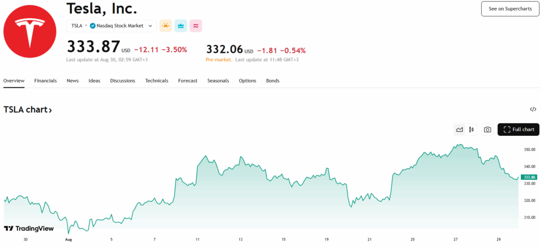Click the Pre-market label
The height and width of the screenshot is (248, 541).
pyautogui.click(x=219, y=60)
